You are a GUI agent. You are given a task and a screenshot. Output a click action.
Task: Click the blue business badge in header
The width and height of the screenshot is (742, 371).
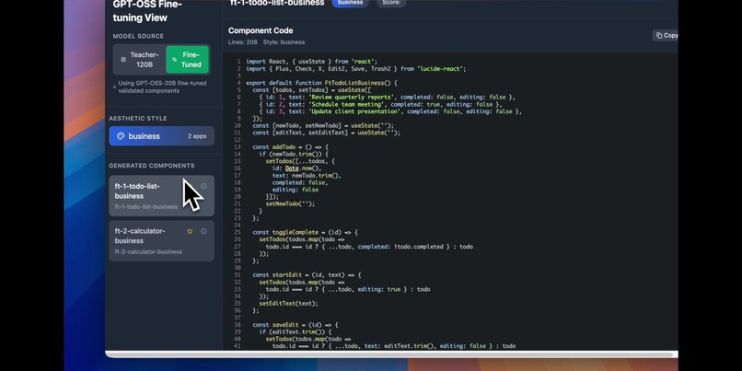(x=350, y=3)
